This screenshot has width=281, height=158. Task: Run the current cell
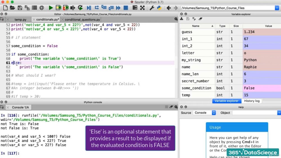point(58,8)
